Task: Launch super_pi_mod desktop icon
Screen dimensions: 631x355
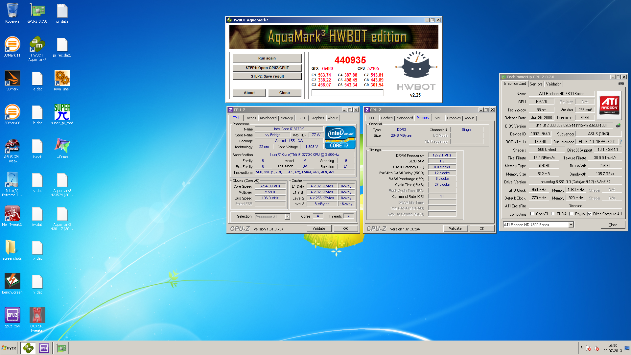Action: tap(62, 115)
